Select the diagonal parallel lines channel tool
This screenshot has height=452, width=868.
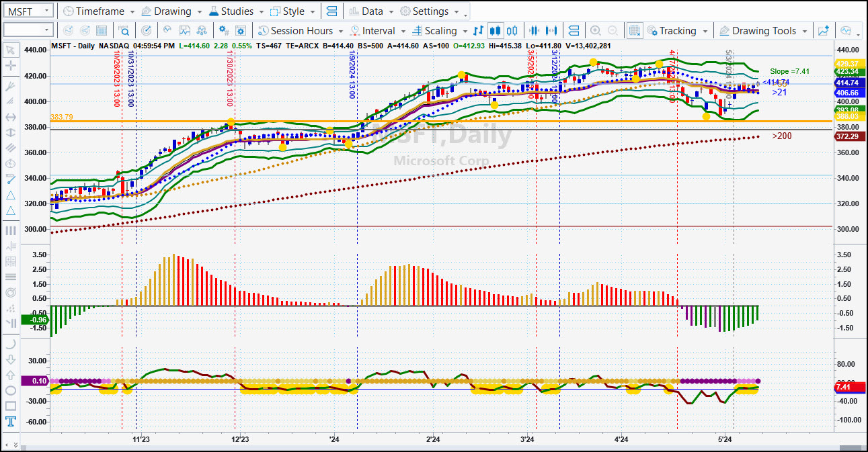pyautogui.click(x=10, y=148)
